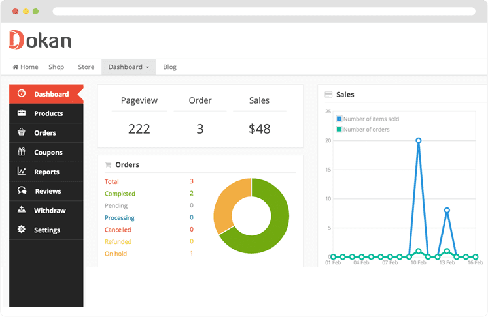The width and height of the screenshot is (488, 317).
Task: Toggle the Number of orders legend box
Action: point(339,130)
